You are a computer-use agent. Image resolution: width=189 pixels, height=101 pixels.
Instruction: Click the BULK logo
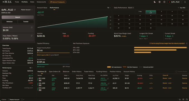(7, 2)
